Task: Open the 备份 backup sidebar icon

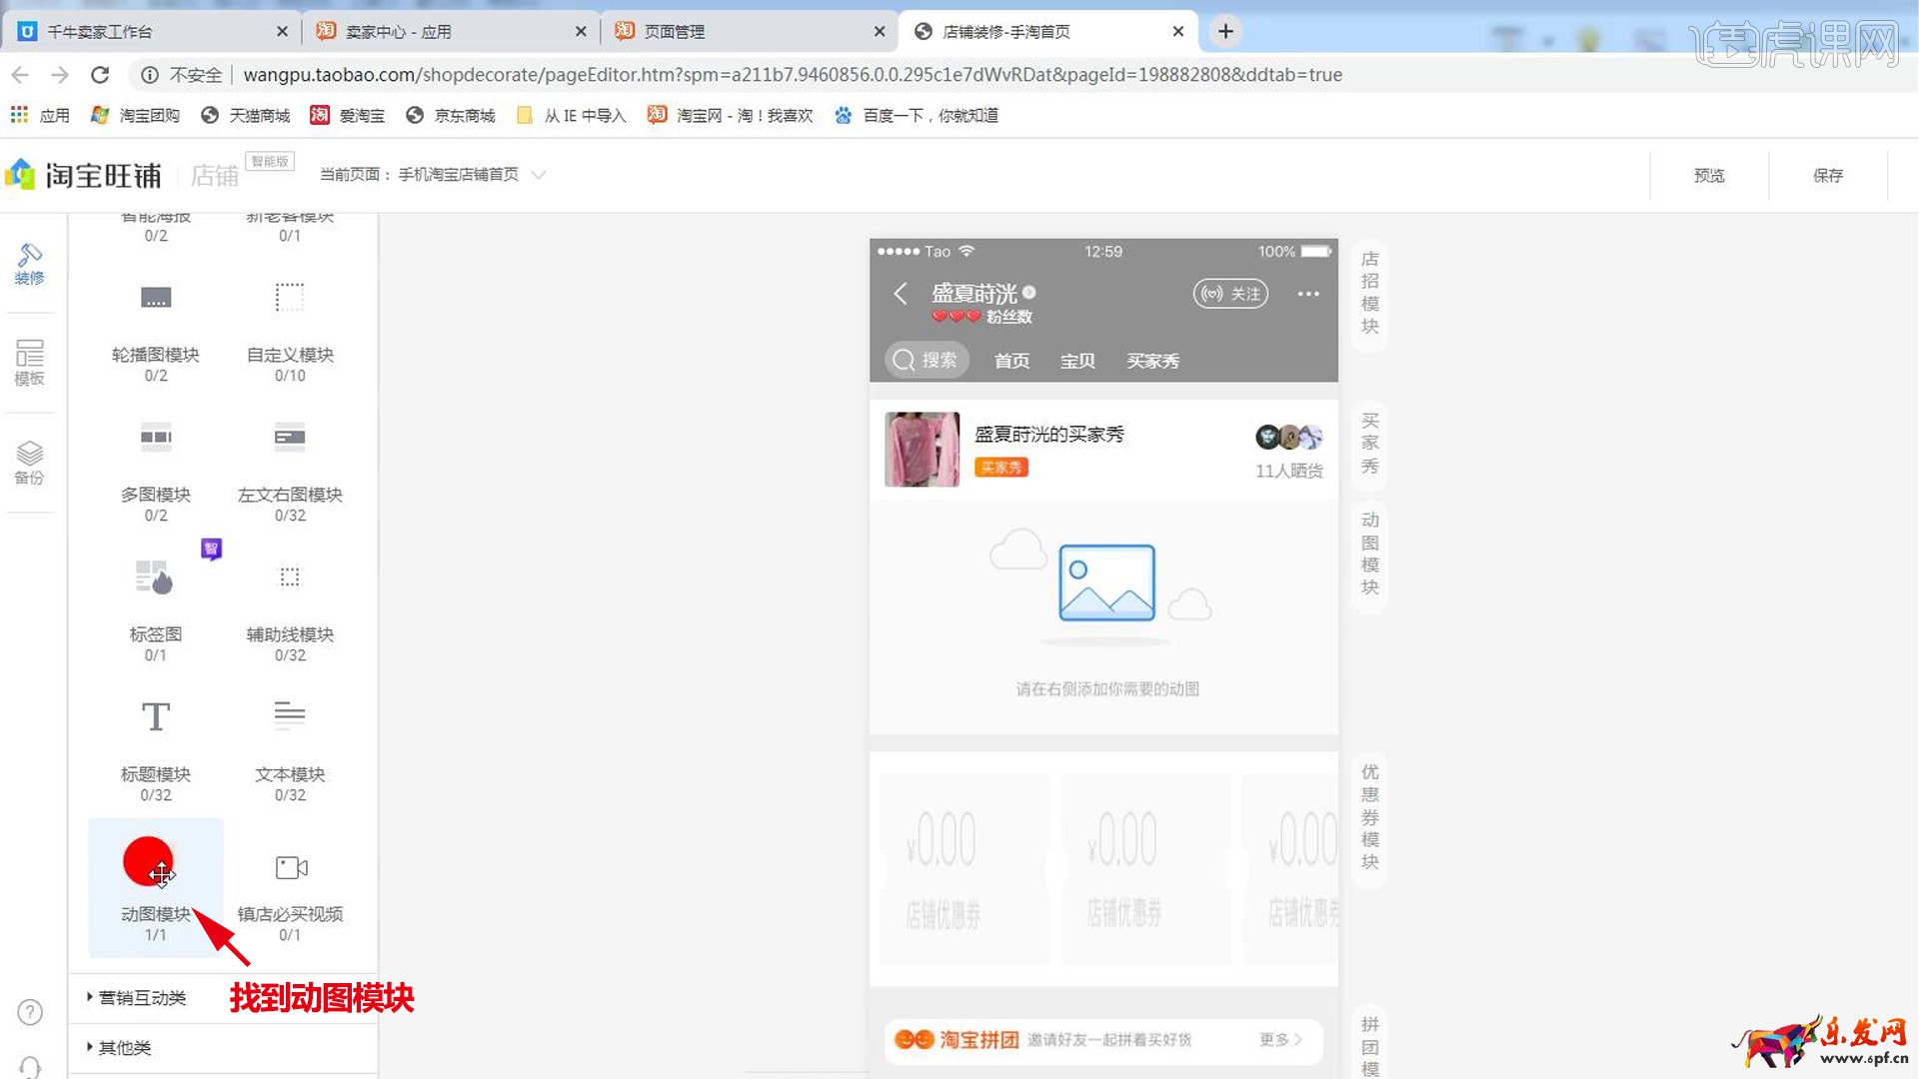Action: tap(29, 463)
